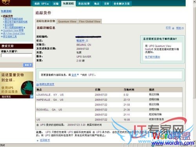Click the BEIJING, CN destination value
This screenshot has width=196, height=147.
pos(84,45)
